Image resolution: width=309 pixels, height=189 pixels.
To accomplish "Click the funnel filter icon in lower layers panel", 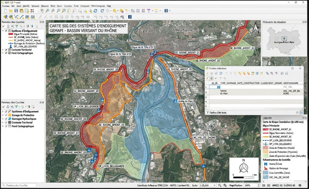I will [16, 107].
